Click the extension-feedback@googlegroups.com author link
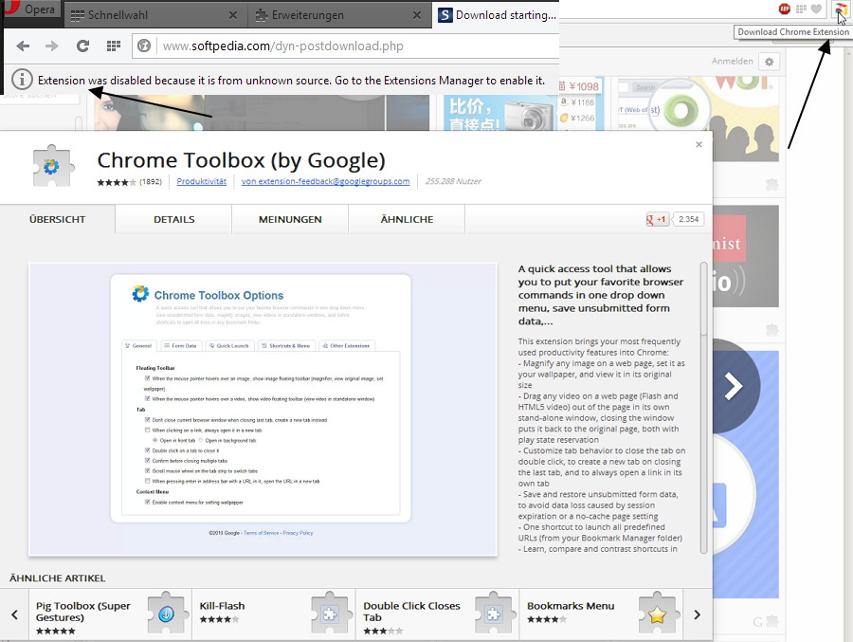 [x=325, y=181]
